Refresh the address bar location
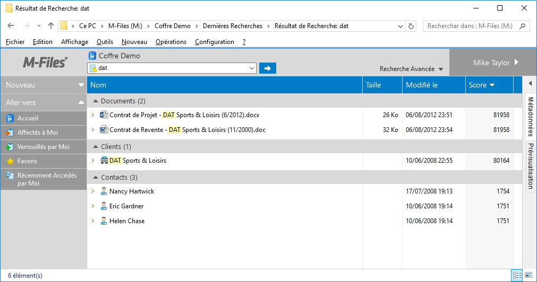This screenshot has height=282, width=537. click(x=411, y=26)
